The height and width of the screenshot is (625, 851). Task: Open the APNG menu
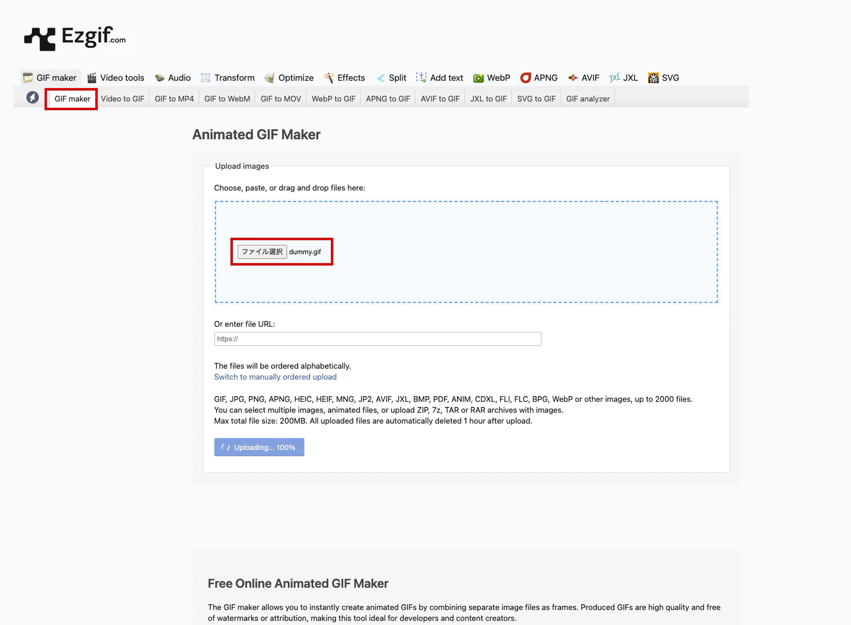pyautogui.click(x=539, y=78)
